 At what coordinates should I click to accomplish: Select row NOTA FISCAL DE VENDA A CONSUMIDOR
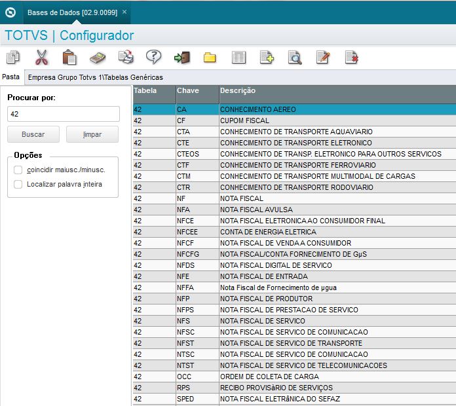(294, 243)
